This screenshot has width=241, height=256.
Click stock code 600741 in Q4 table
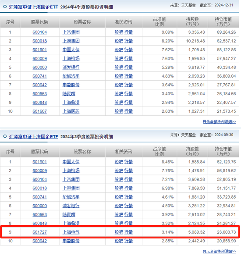click(x=39, y=76)
